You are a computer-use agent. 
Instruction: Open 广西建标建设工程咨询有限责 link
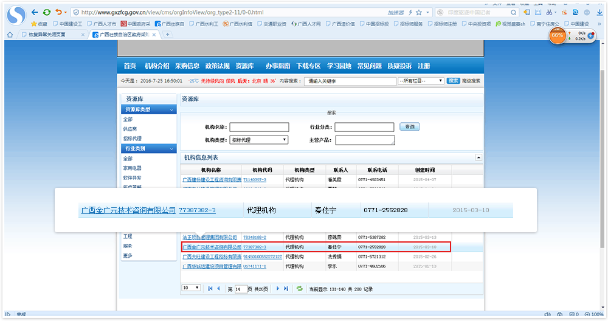point(212,180)
